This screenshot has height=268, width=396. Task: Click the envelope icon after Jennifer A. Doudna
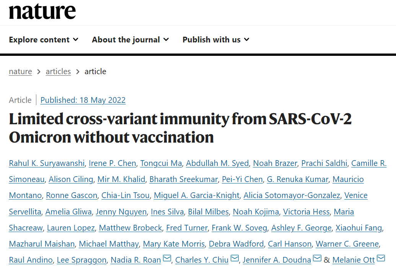click(x=317, y=258)
